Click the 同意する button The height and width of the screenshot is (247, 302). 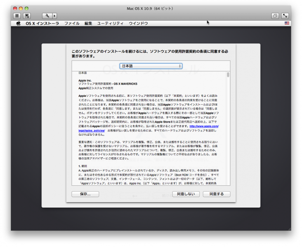pos(217,194)
